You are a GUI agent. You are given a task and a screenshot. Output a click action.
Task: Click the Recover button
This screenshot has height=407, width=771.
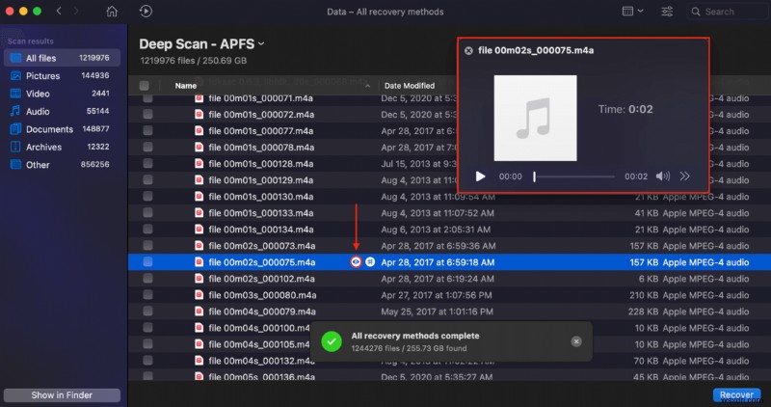pos(737,394)
